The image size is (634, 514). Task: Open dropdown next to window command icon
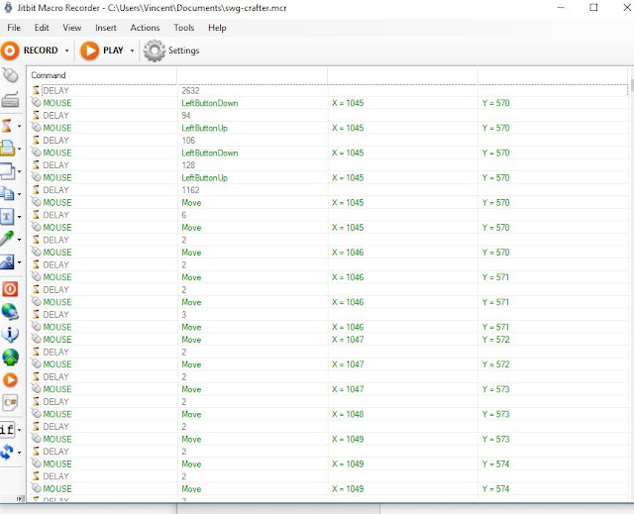19,171
